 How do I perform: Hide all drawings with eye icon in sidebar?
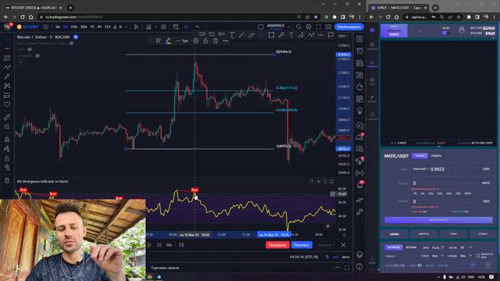[x=7, y=167]
